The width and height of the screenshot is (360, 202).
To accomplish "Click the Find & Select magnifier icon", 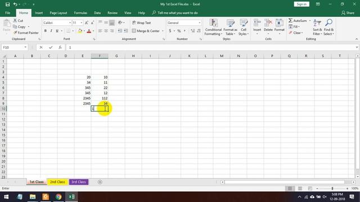I will coord(328,22).
